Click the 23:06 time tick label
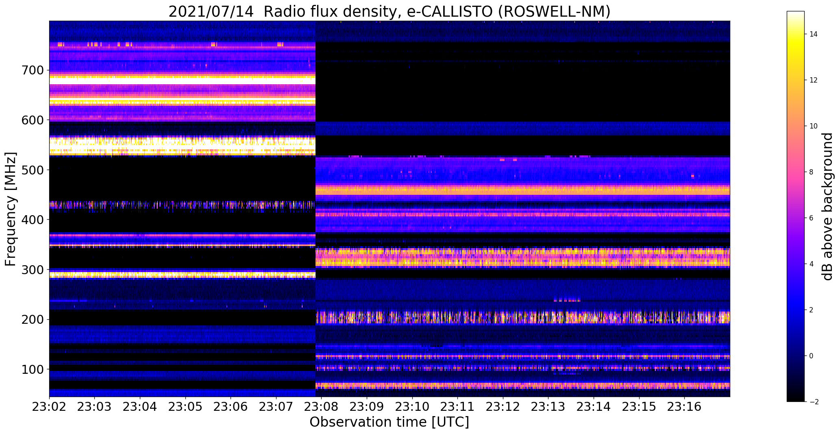This screenshot has height=434, width=840. (x=231, y=407)
